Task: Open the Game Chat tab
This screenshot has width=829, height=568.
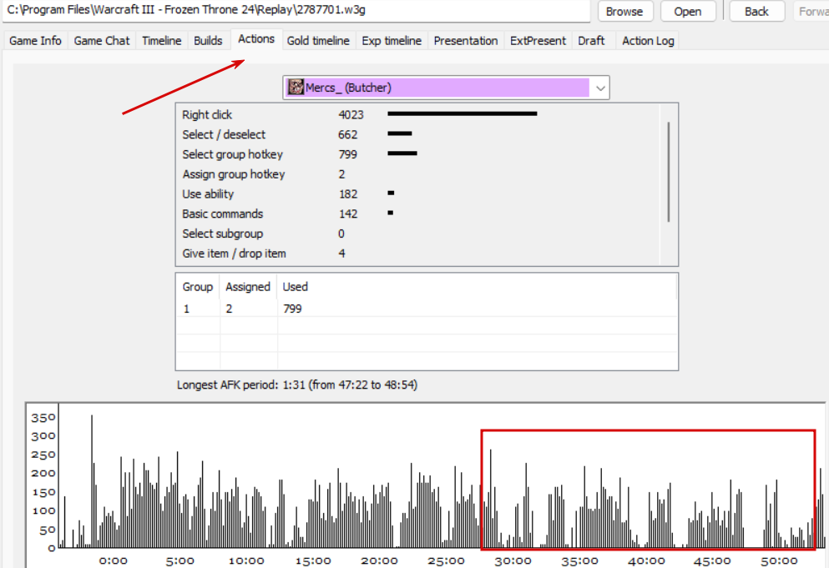Action: point(102,41)
